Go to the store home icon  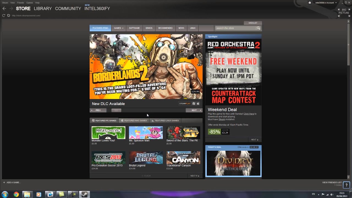click(9, 15)
